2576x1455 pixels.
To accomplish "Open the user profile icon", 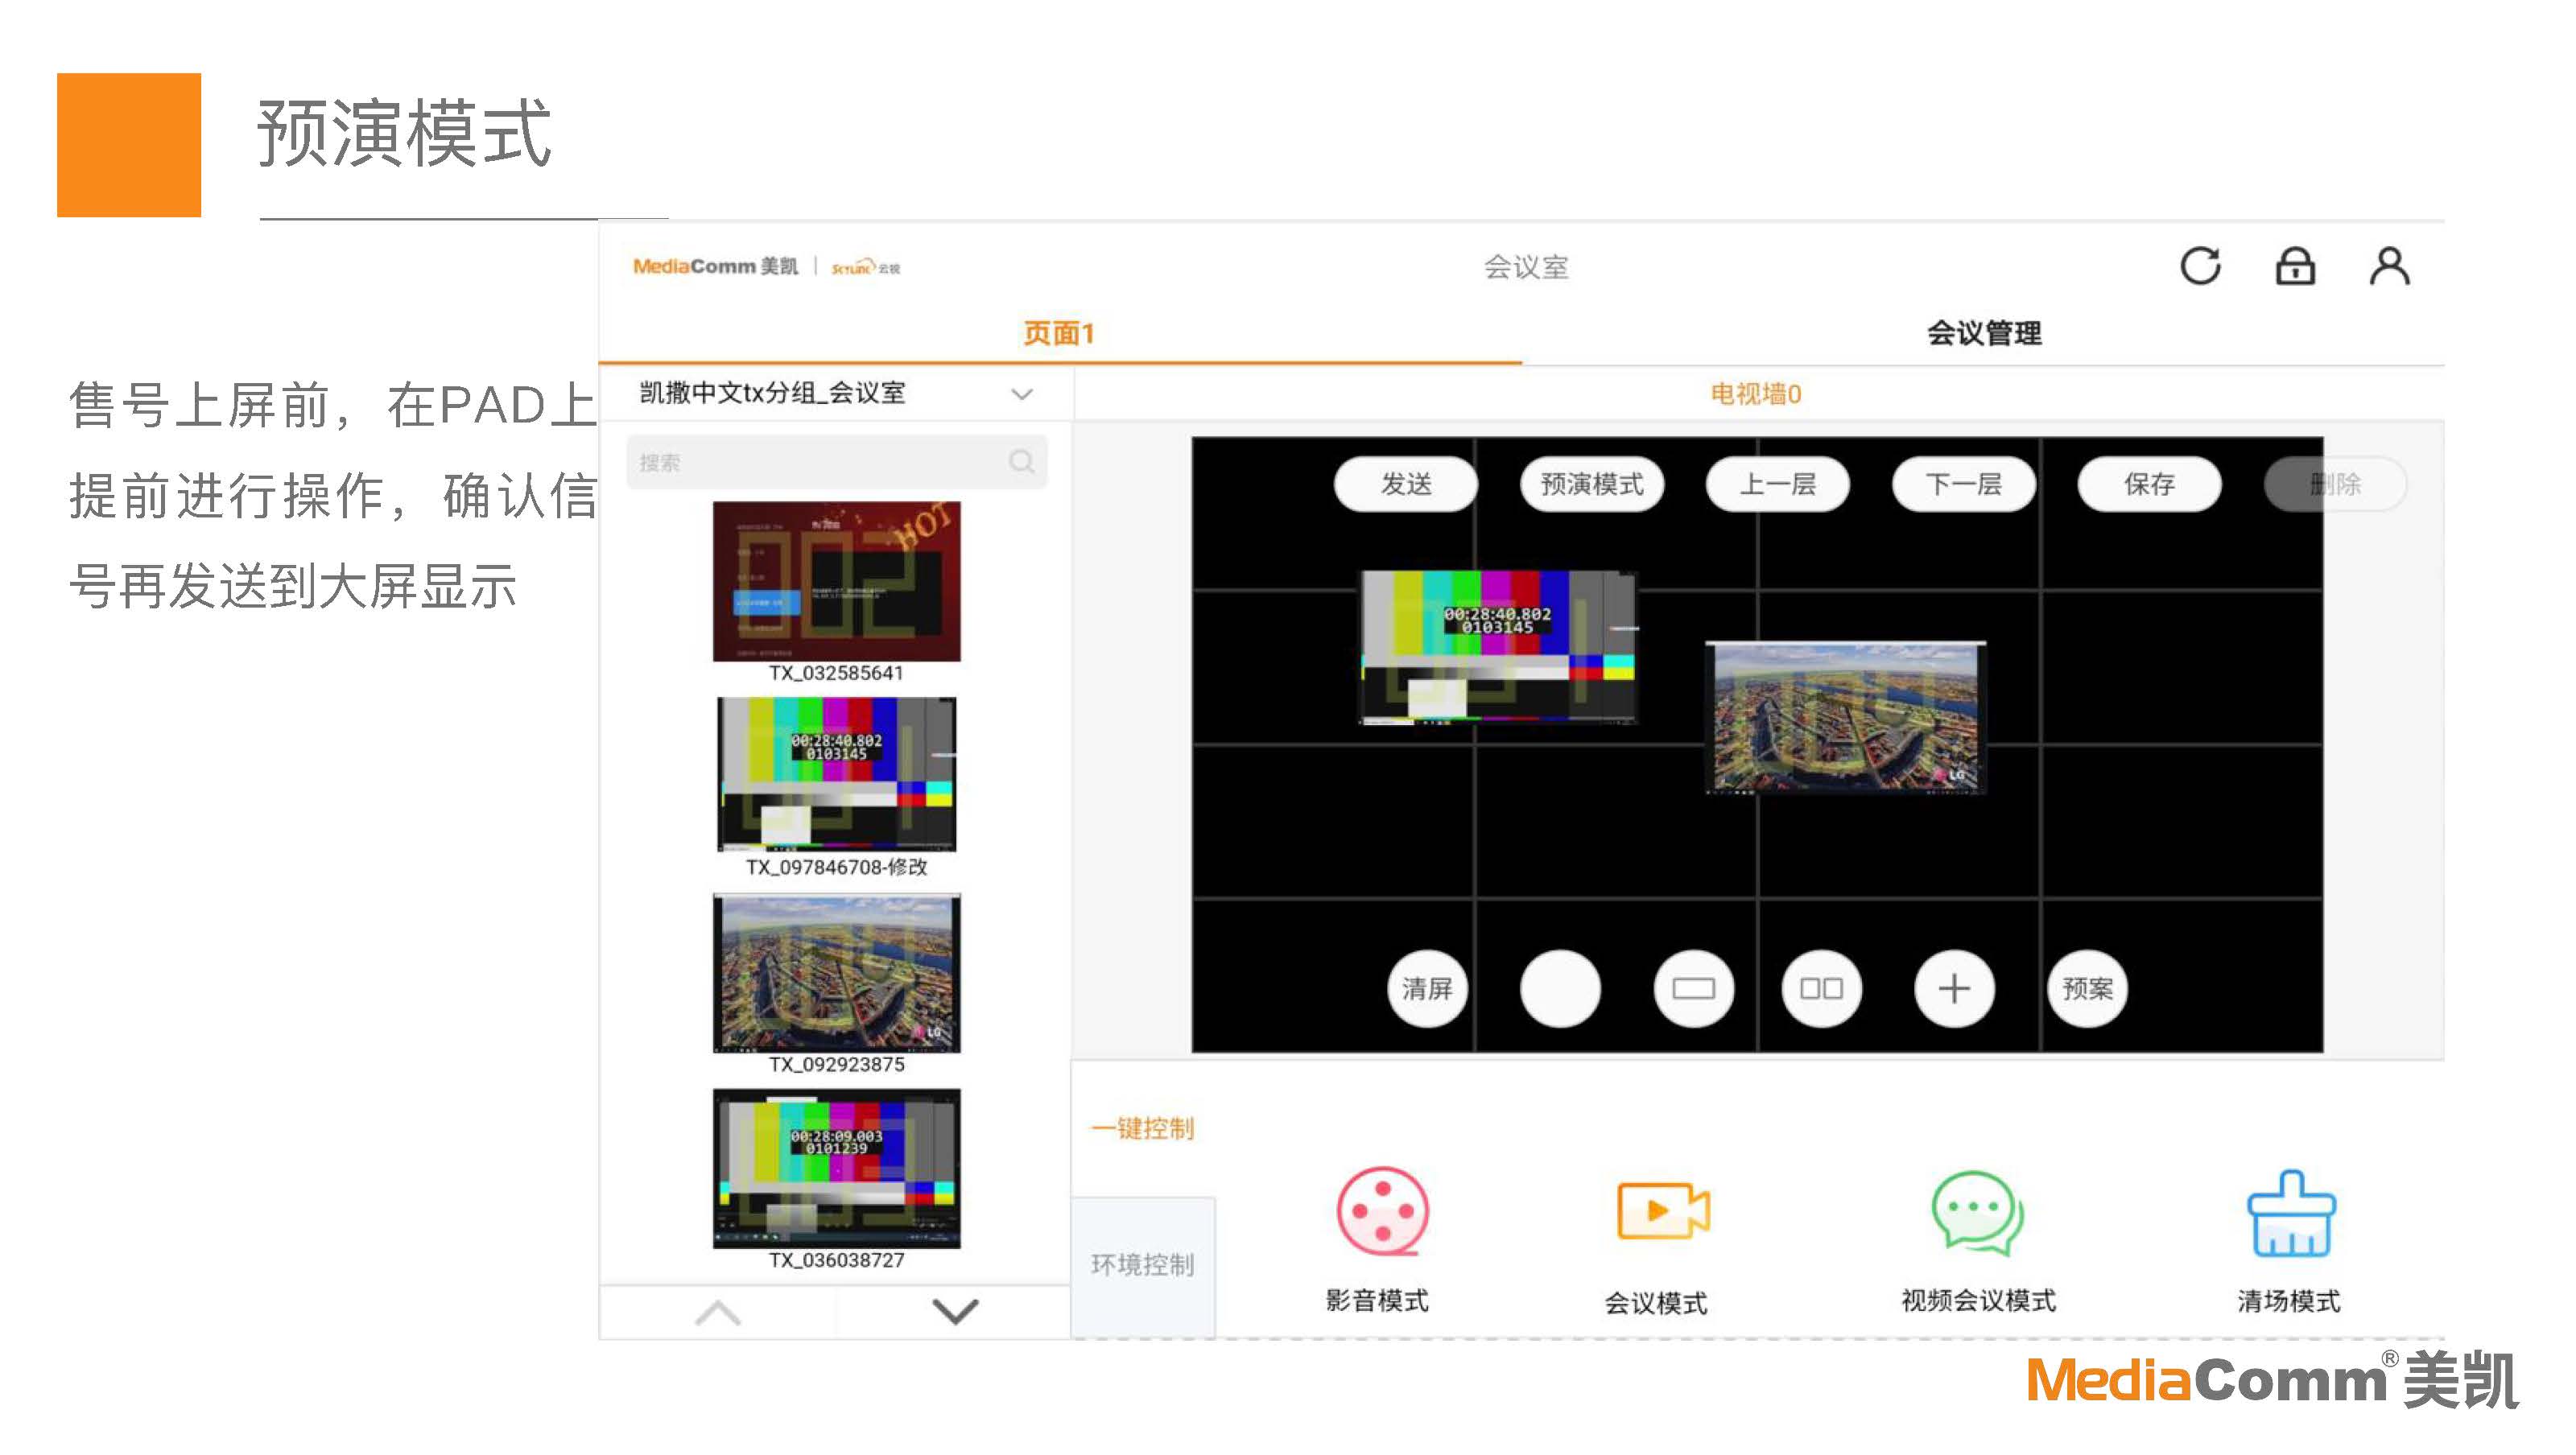I will [x=2389, y=266].
